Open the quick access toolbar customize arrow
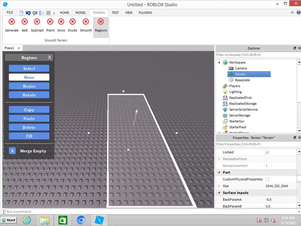The height and width of the screenshot is (226, 301). pyautogui.click(x=54, y=13)
